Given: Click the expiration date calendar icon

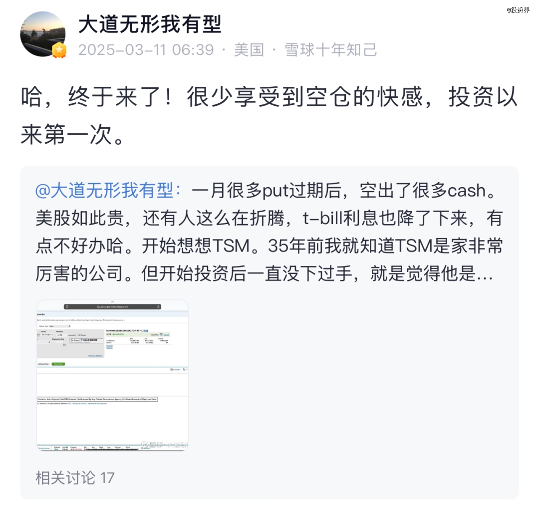Looking at the screenshot, I should 64,345.
